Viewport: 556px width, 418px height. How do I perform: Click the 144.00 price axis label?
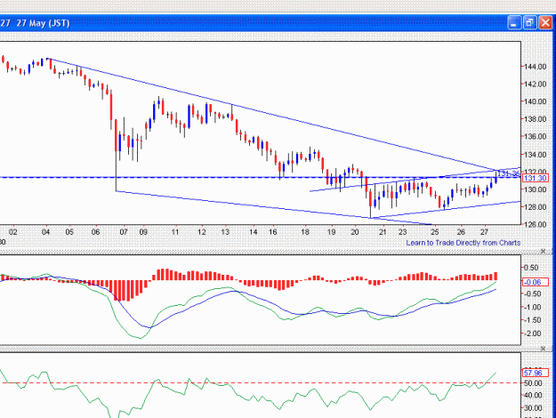coord(536,67)
